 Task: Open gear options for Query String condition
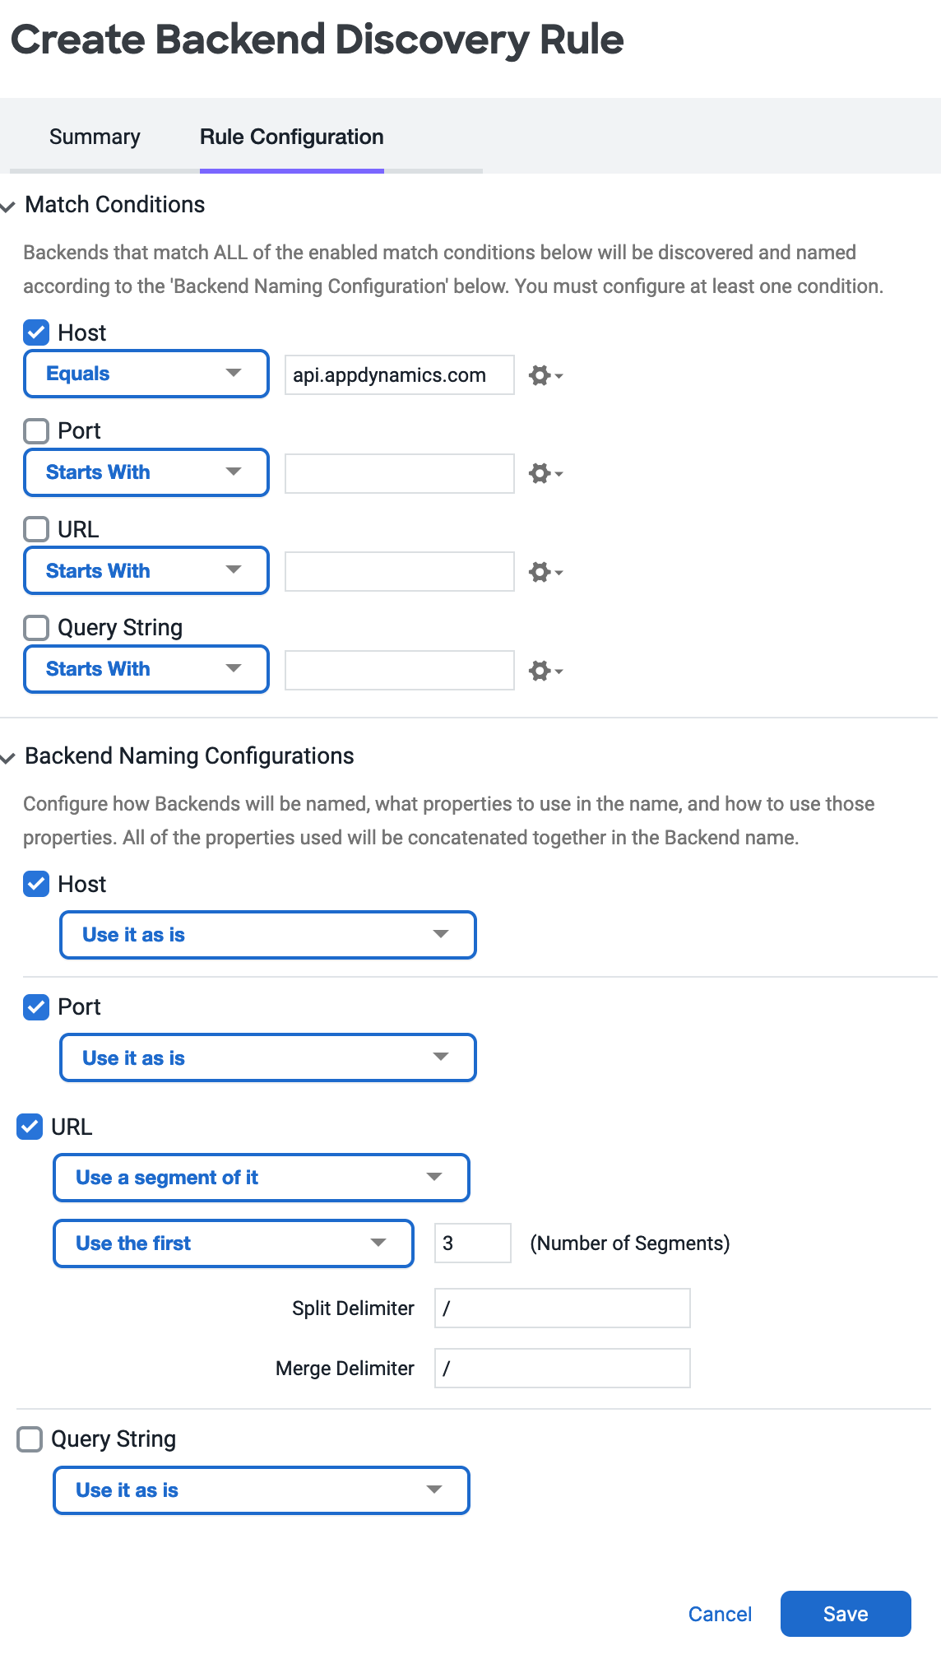545,671
